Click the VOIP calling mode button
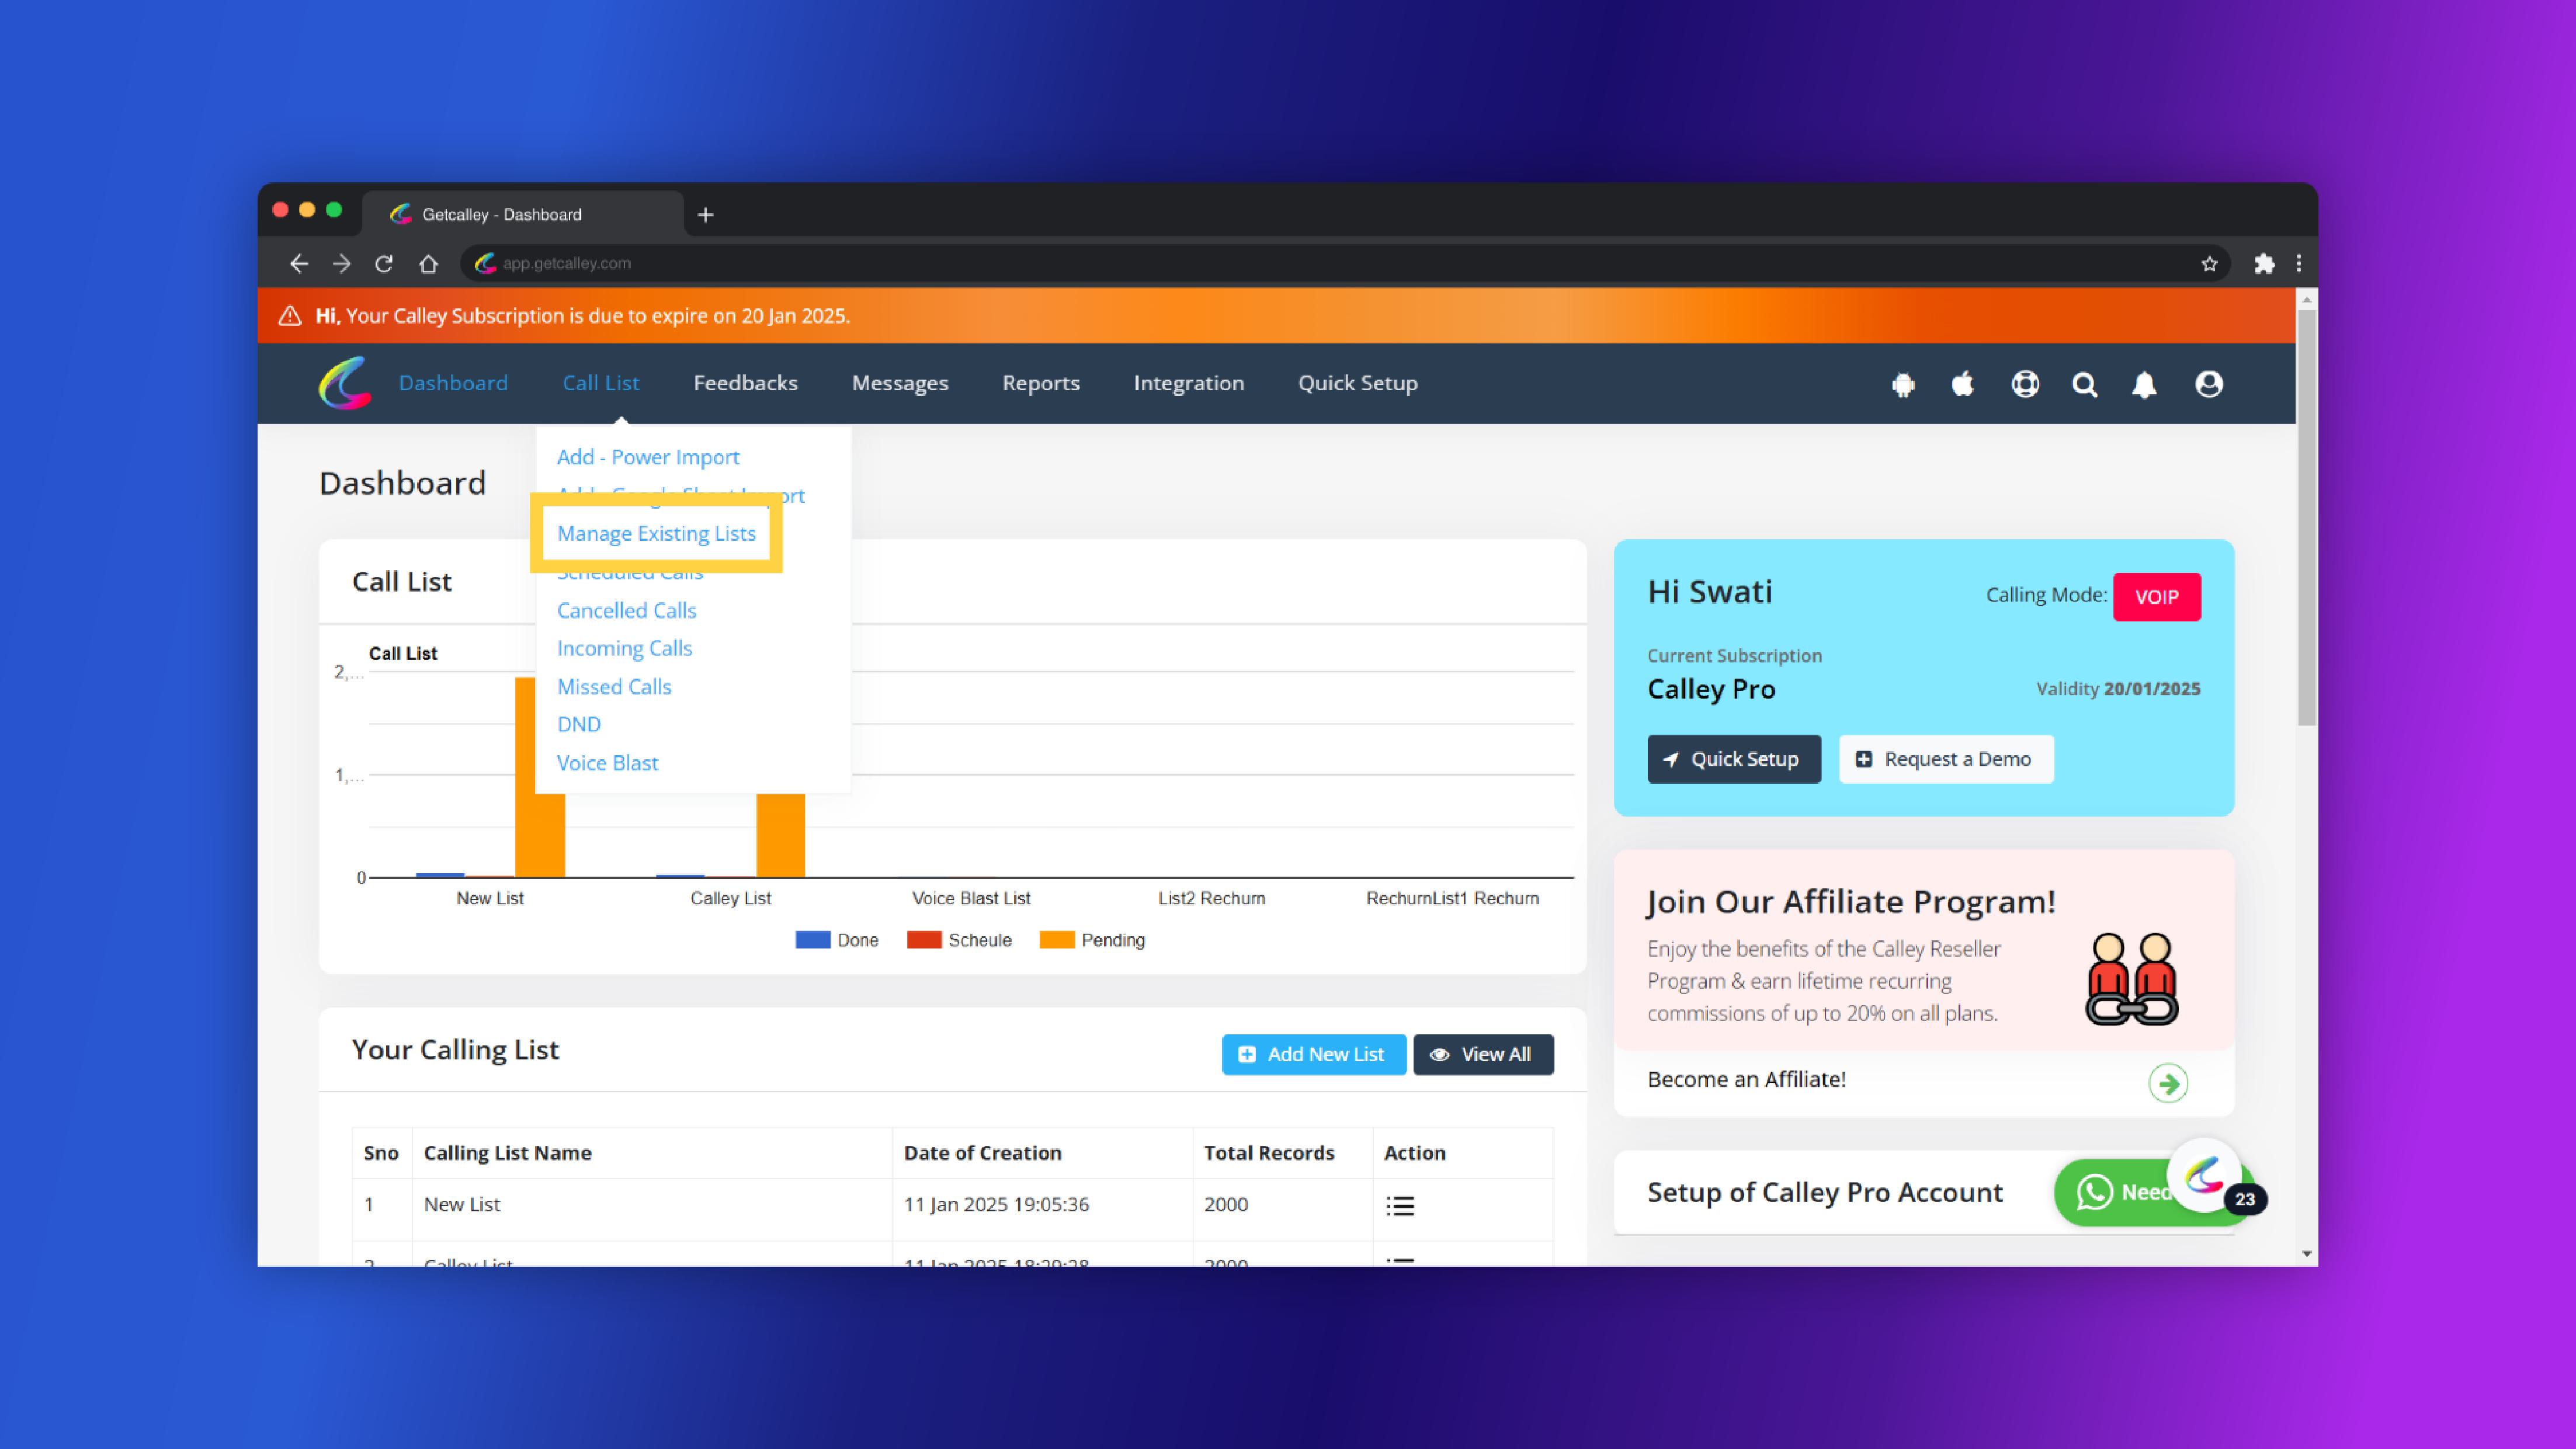2576x1449 pixels. [2157, 597]
